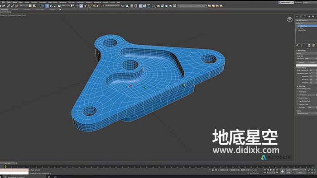Open the project folder path dropdown

coord(192,6)
